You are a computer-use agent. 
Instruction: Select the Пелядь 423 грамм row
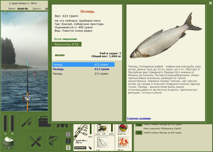coord(83,64)
